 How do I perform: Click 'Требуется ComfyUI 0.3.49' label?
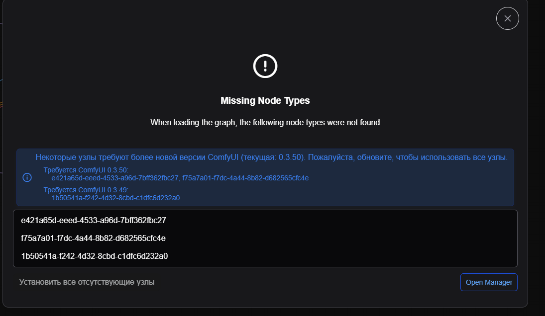[86, 190]
